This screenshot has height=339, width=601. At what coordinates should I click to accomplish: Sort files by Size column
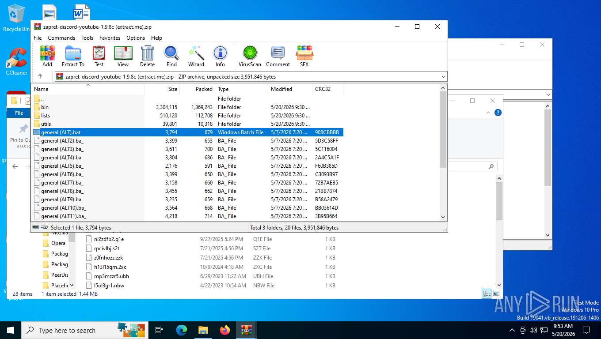[x=162, y=89]
